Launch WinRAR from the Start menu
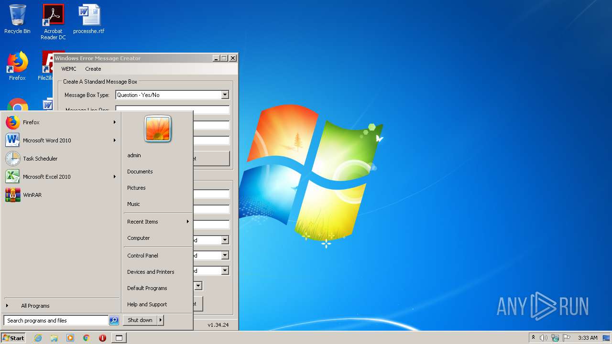 click(x=61, y=195)
